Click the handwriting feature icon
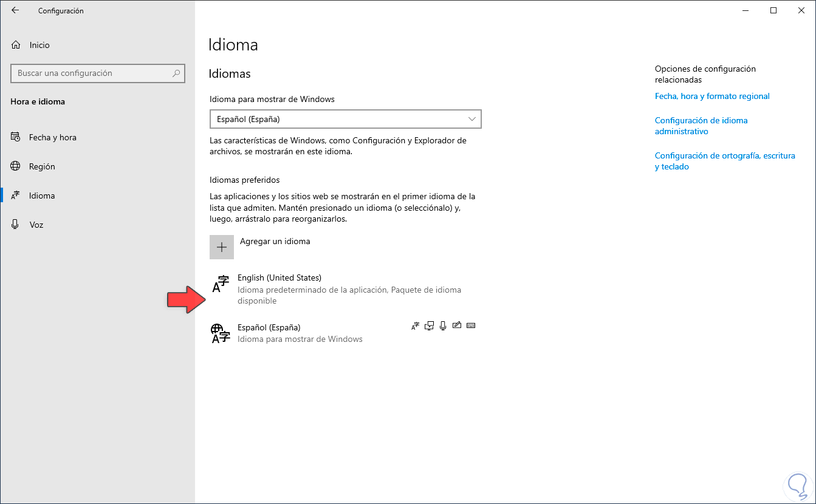The height and width of the screenshot is (504, 816). pyautogui.click(x=456, y=326)
